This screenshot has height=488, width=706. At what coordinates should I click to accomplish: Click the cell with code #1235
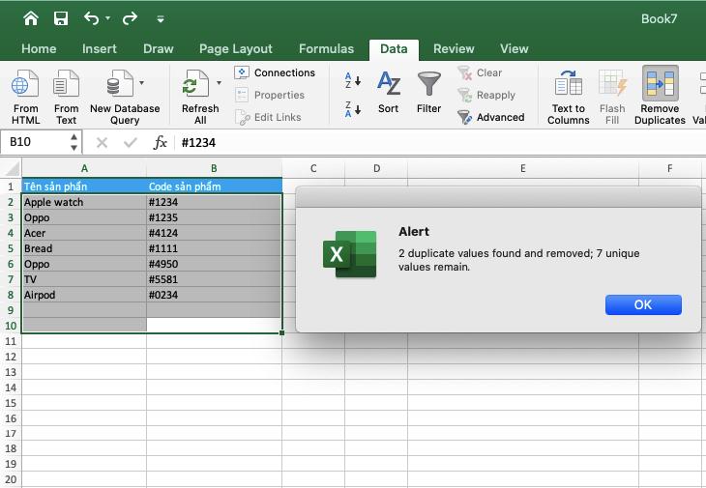(215, 217)
